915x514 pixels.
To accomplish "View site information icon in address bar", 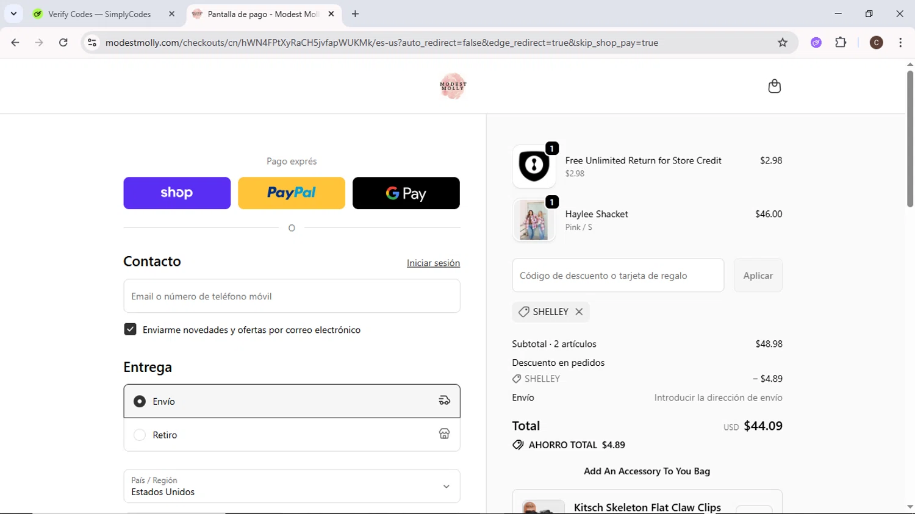I will click(x=92, y=43).
